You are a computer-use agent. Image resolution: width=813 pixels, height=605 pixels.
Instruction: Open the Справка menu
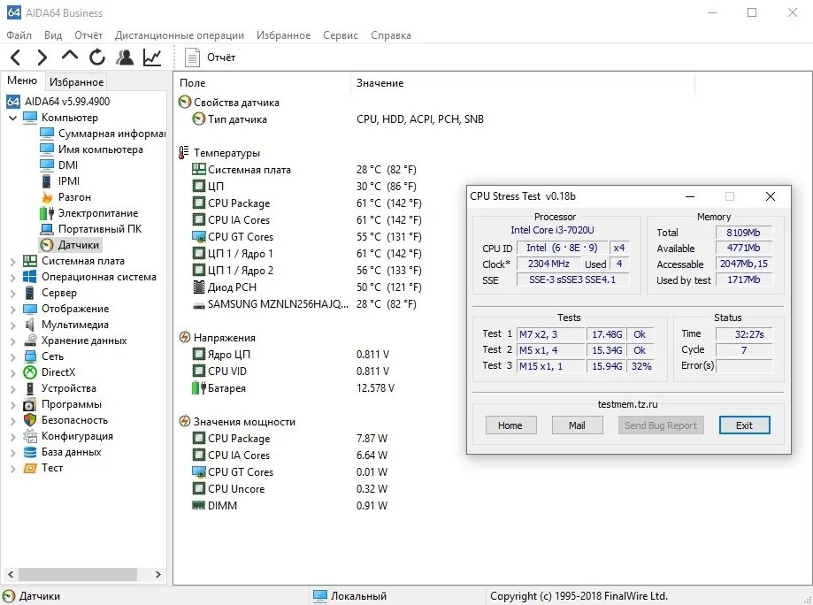click(391, 35)
